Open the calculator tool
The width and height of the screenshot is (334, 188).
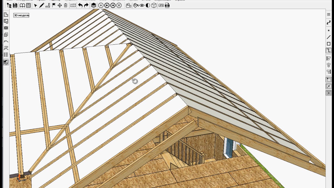point(28,5)
